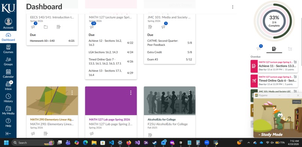
Task: Select the third tab in right sidebar
Action: click(290, 49)
